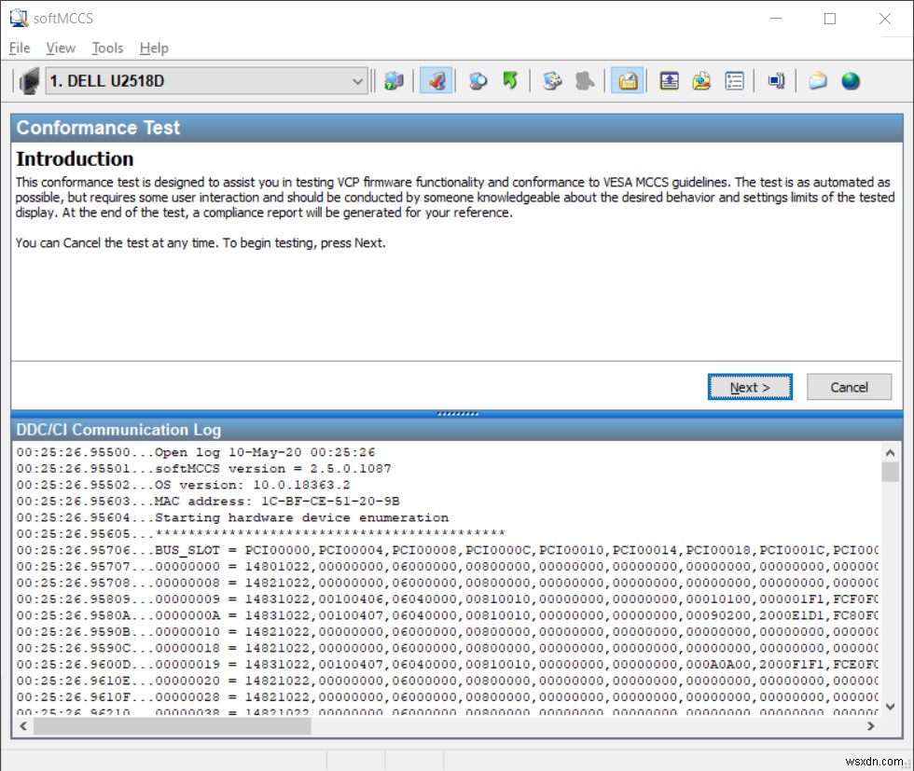This screenshot has height=771, width=914.
Task: Click the 'Starting hardware device enumeration' log line
Action: (232, 517)
